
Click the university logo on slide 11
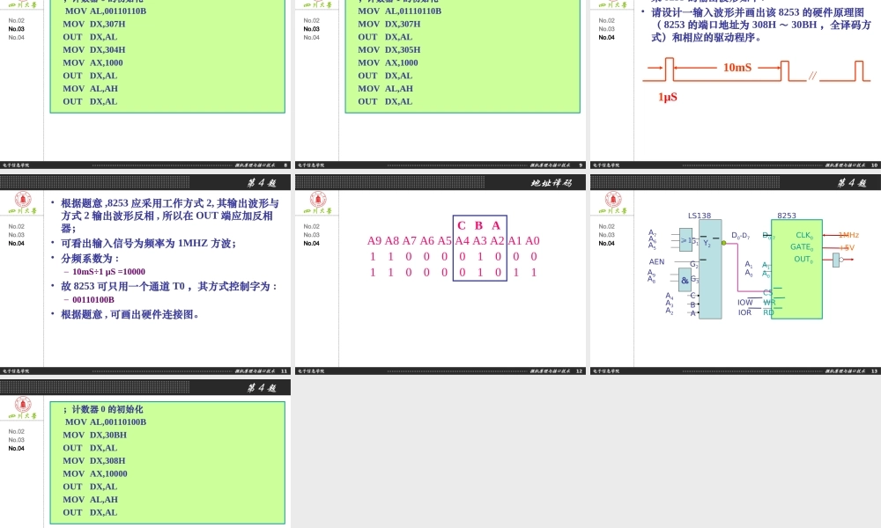pyautogui.click(x=23, y=200)
